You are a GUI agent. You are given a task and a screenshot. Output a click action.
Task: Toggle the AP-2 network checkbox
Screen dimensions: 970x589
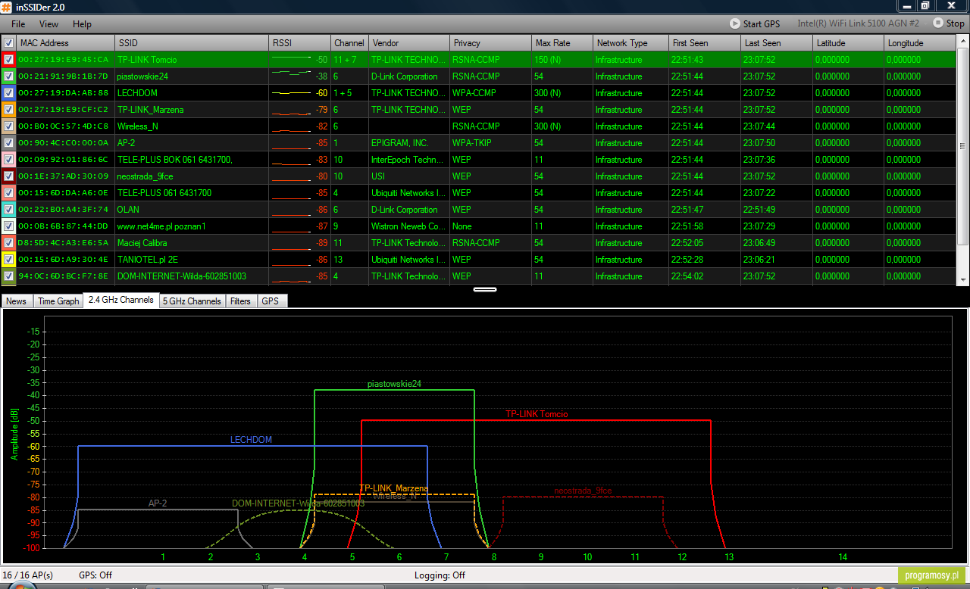click(8, 143)
